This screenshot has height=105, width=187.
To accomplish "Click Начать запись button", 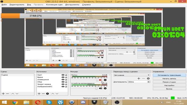I will point(169,78).
